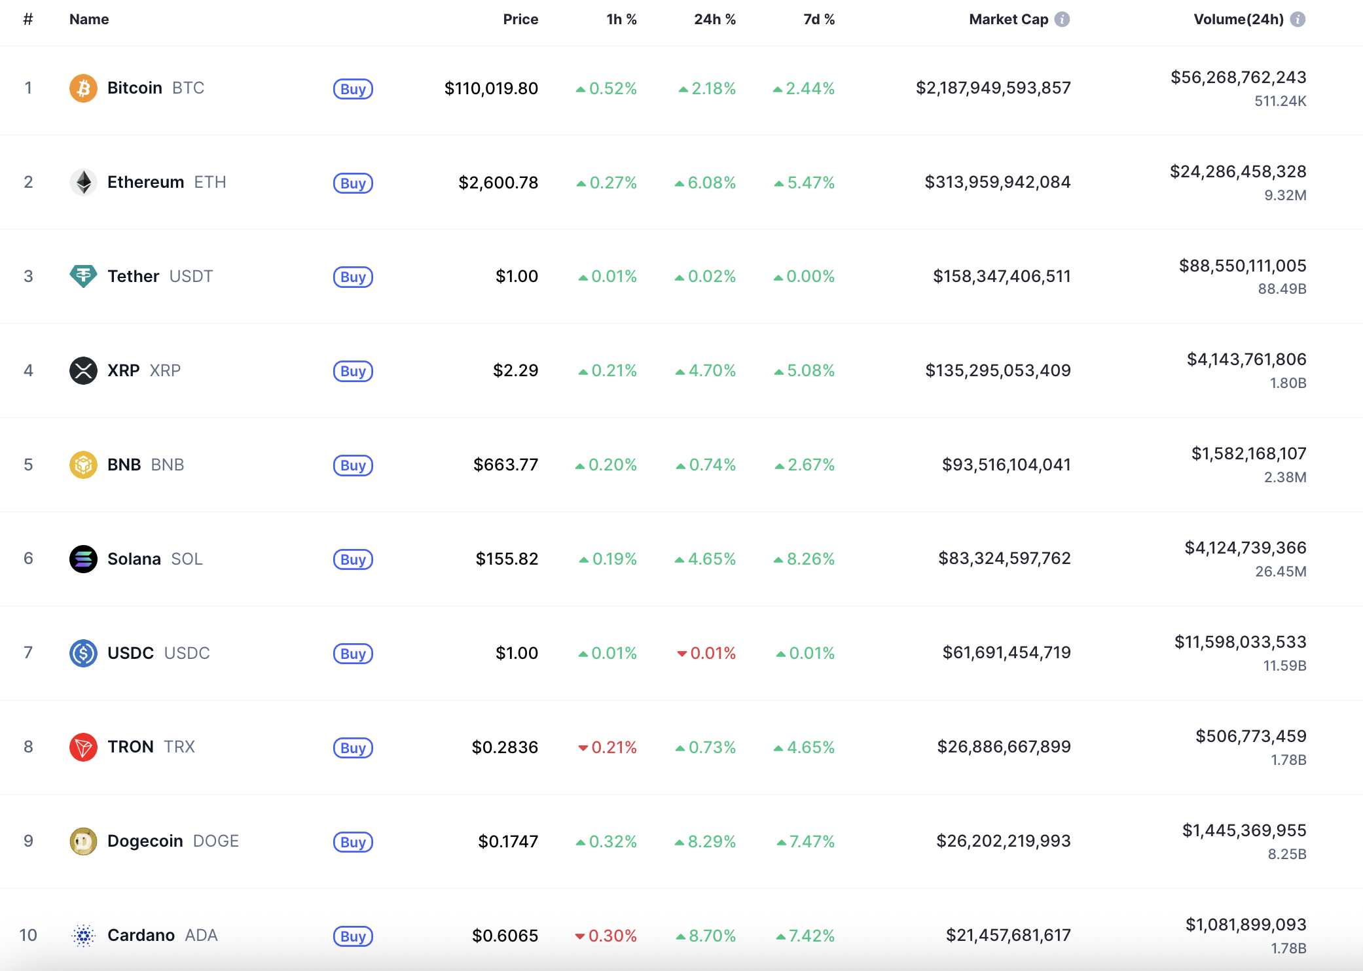Sort by the 7d % column header

coord(818,20)
